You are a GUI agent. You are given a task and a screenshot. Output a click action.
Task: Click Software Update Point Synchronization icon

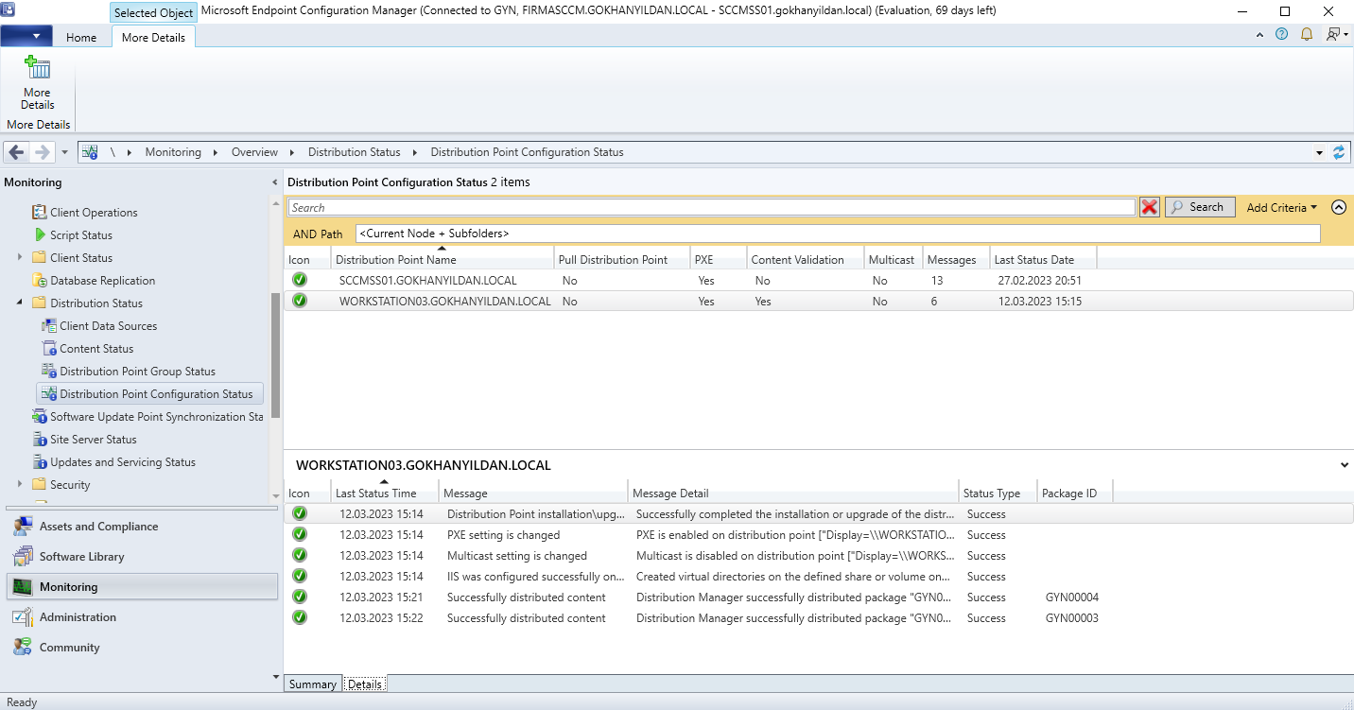(x=39, y=416)
